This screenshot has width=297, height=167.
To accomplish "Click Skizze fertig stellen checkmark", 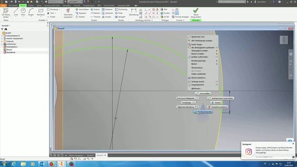I will 196,13.
